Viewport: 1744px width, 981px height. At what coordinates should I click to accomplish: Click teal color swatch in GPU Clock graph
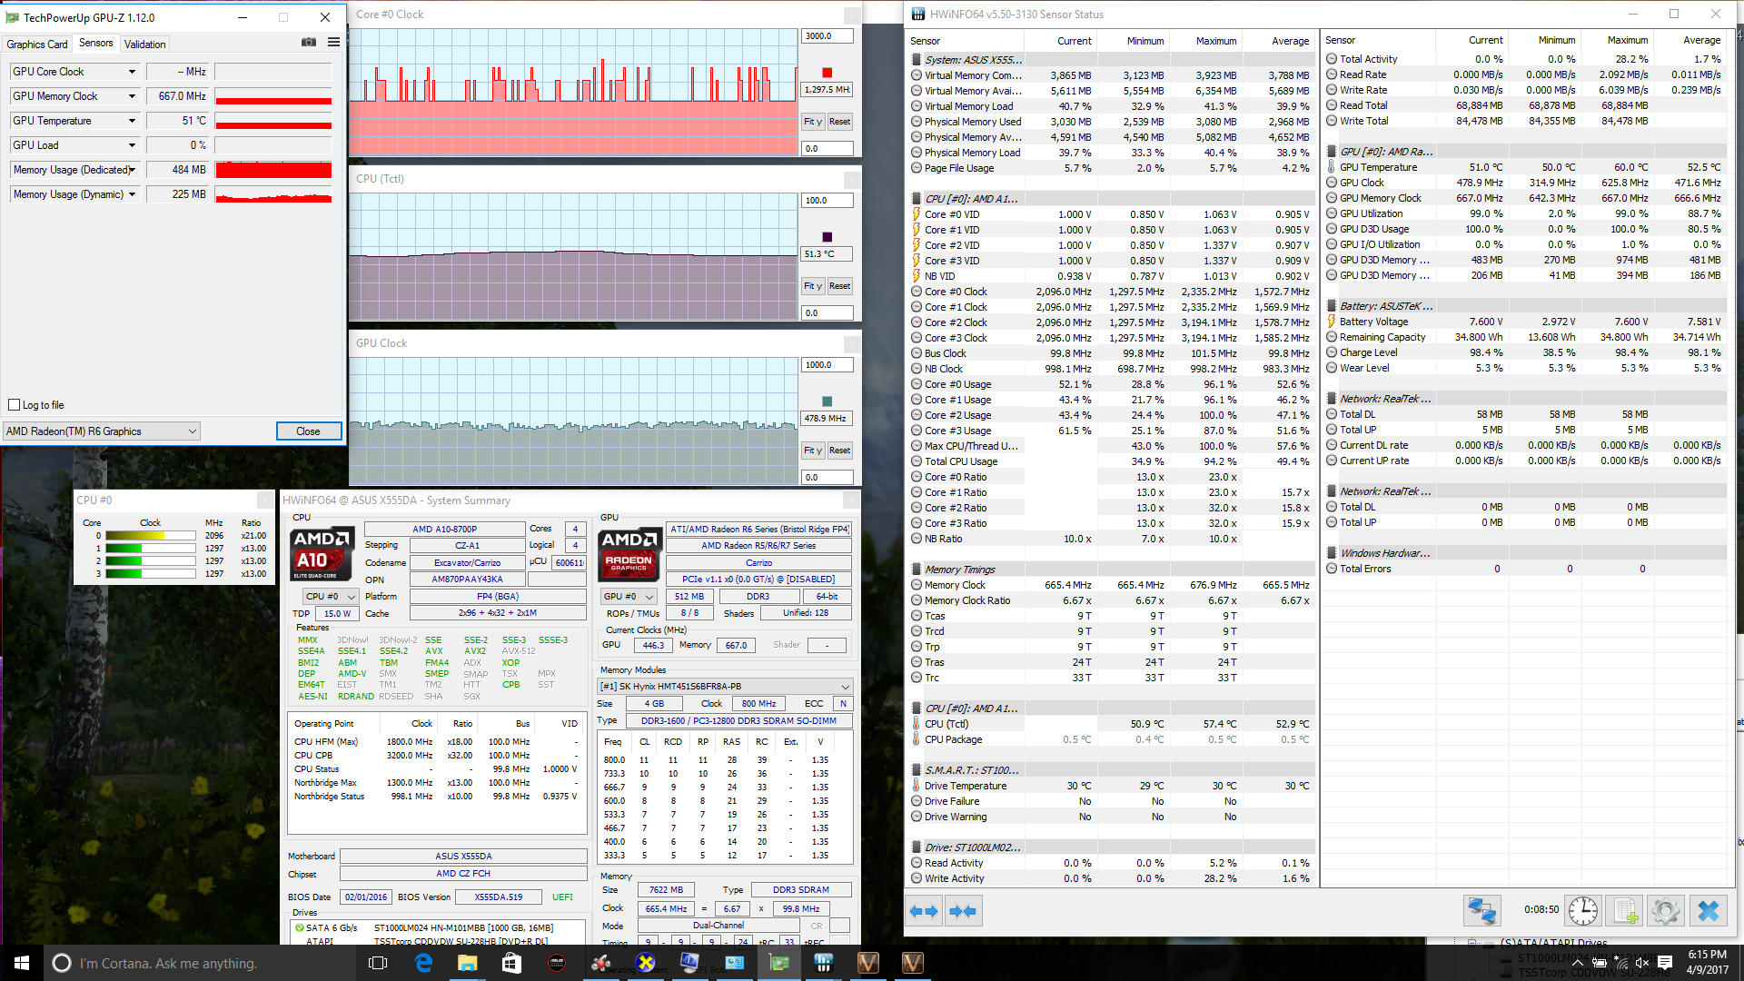tap(827, 401)
